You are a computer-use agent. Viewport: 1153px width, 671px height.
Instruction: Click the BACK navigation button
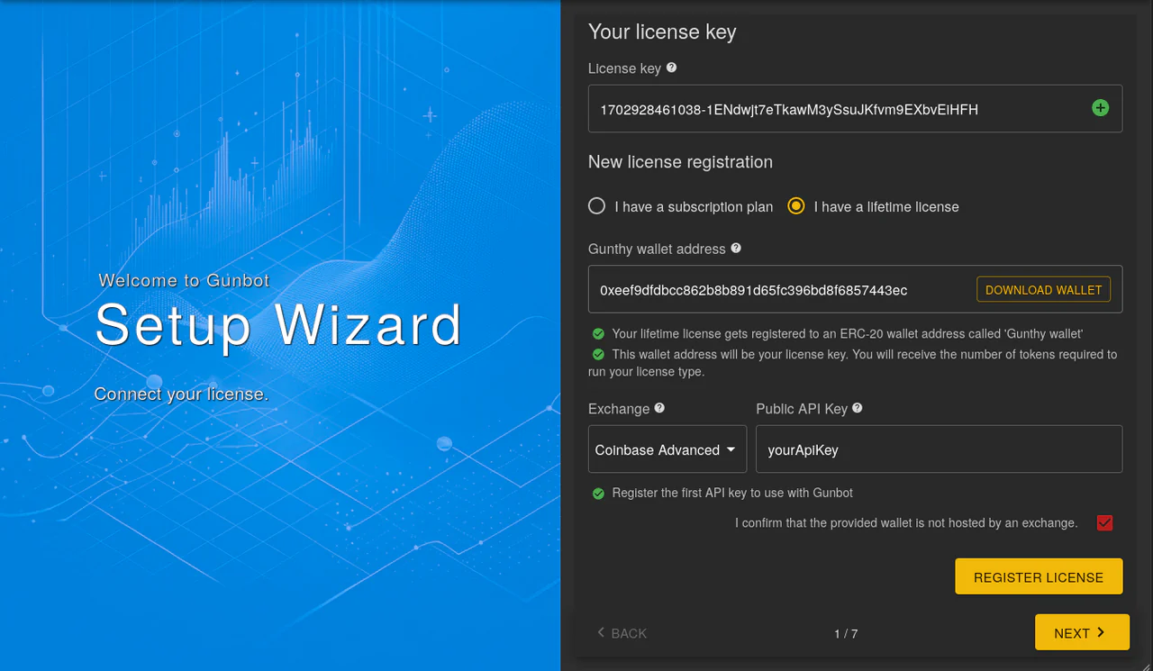(622, 633)
